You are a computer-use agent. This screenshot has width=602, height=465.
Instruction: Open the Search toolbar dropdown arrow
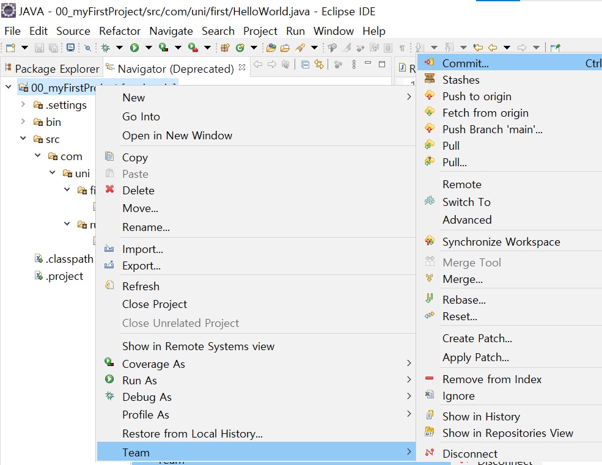(x=314, y=48)
